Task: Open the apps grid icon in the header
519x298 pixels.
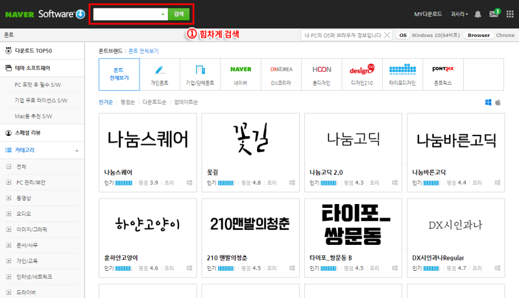Action: click(x=510, y=14)
